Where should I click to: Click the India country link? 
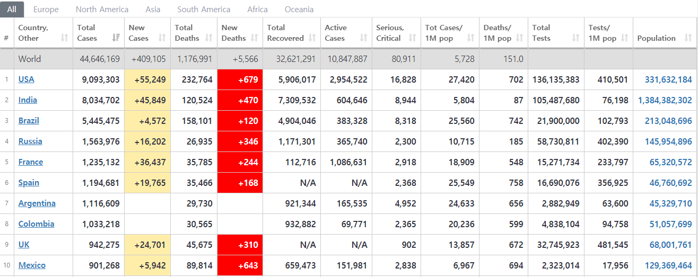pos(28,100)
